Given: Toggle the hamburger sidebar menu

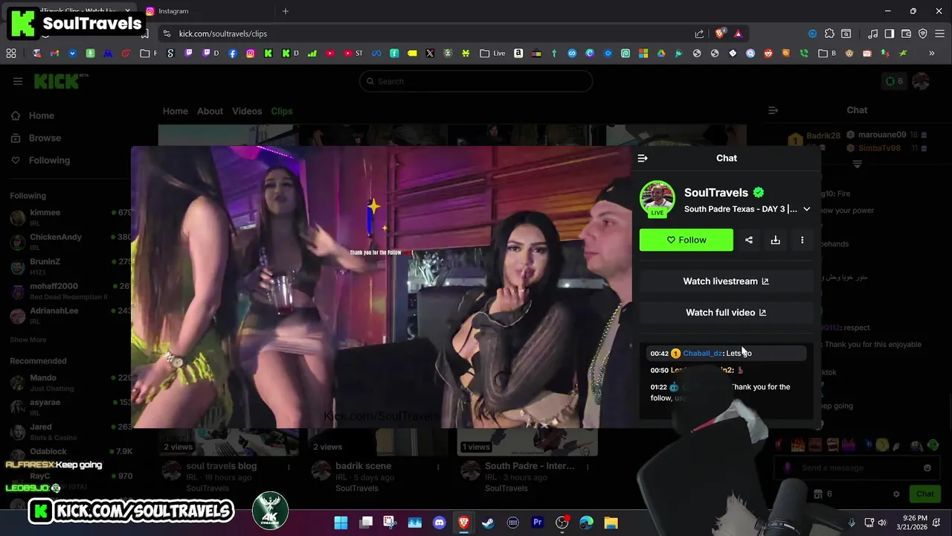Looking at the screenshot, I should (18, 81).
